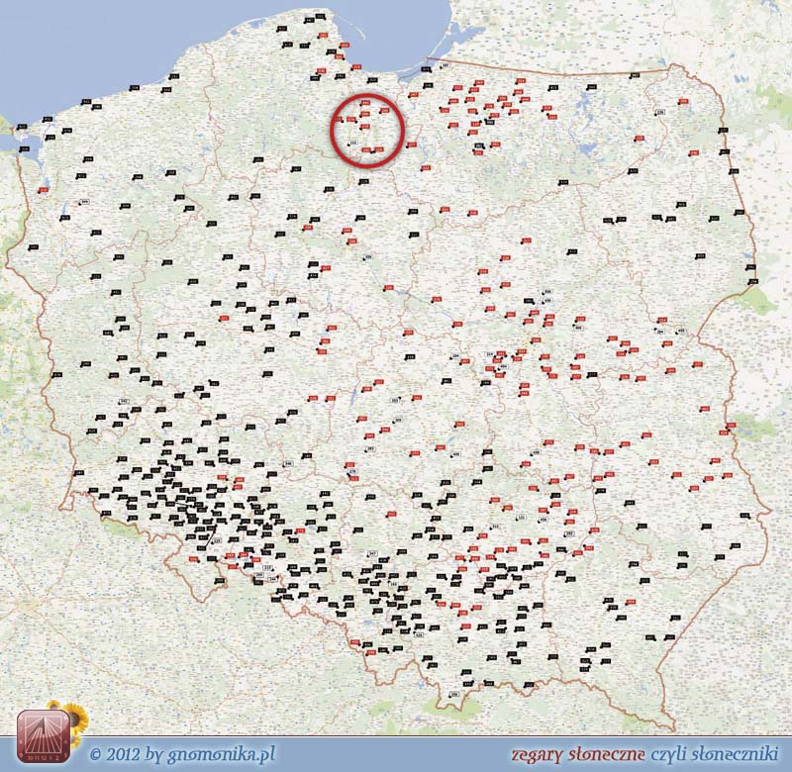This screenshot has width=792, height=772.
Task: Select the southernmost white marker below the border
Action: [455, 696]
